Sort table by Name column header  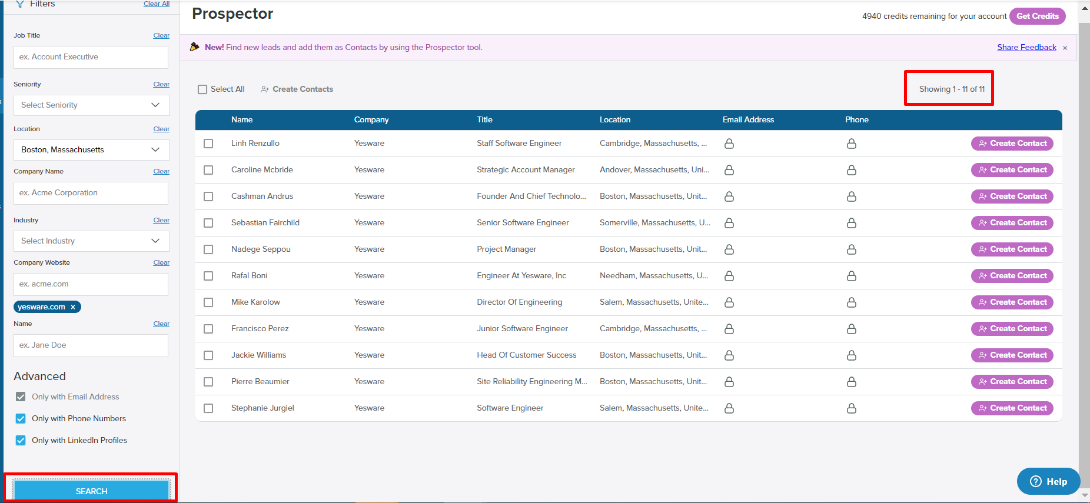click(242, 119)
